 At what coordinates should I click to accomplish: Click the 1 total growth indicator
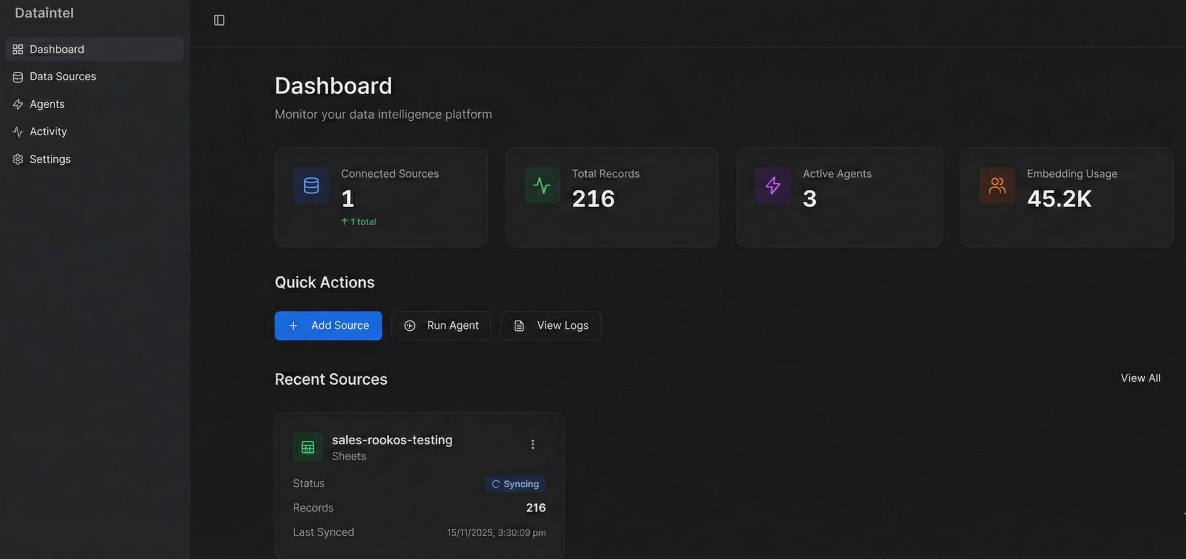(359, 221)
